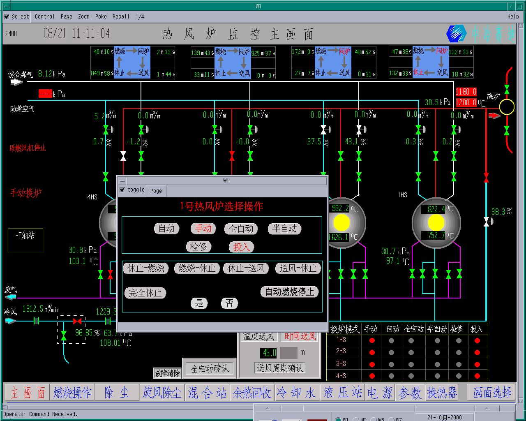This screenshot has width=526, height=421.
Task: Select 自动 mode in dialog
Action: pos(166,229)
